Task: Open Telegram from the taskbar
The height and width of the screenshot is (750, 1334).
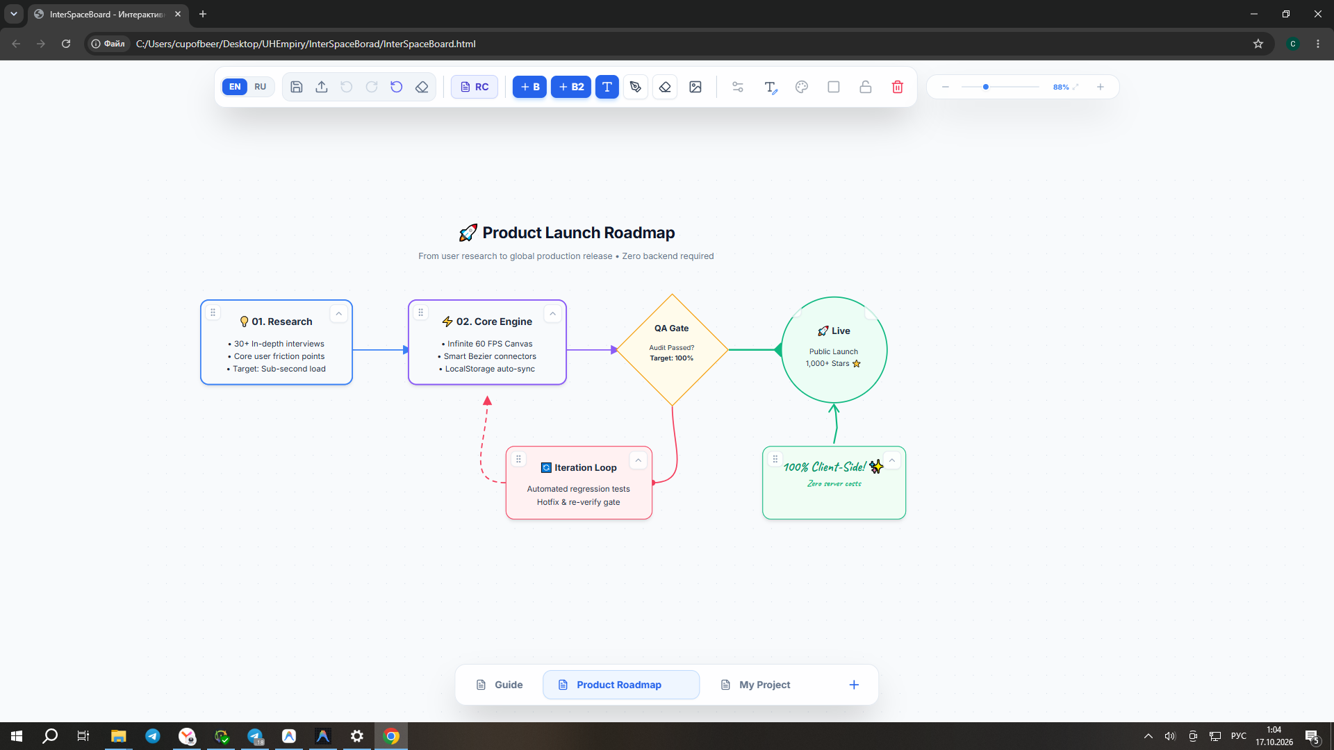Action: [153, 736]
